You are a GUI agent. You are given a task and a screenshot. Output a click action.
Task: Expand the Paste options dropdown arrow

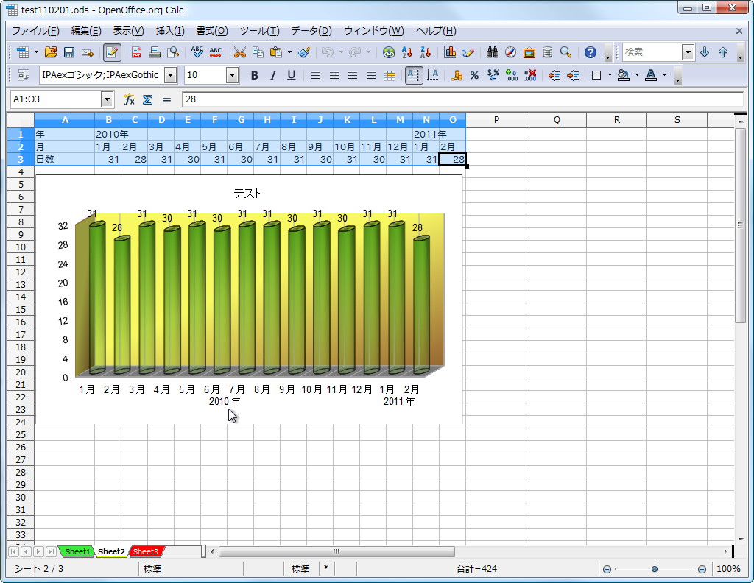click(x=289, y=52)
